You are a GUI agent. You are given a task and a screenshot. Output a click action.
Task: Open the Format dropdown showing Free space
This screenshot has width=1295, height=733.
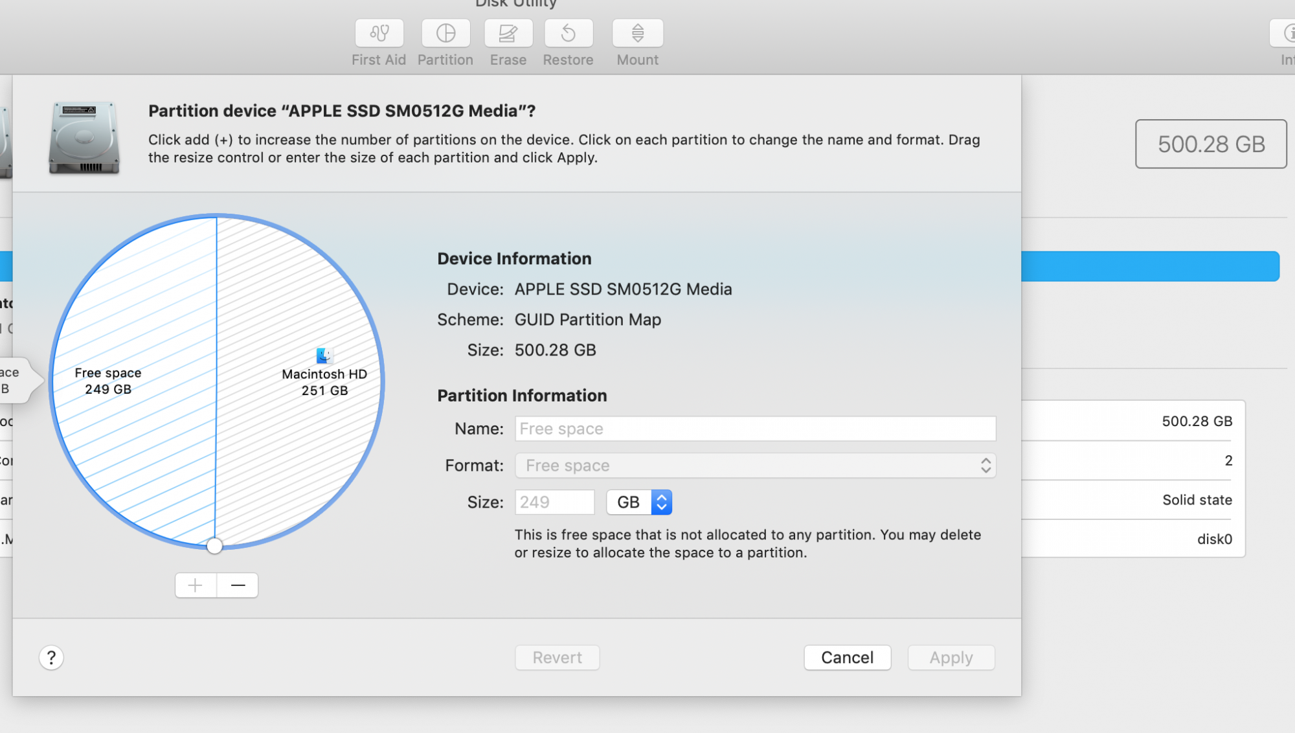756,466
